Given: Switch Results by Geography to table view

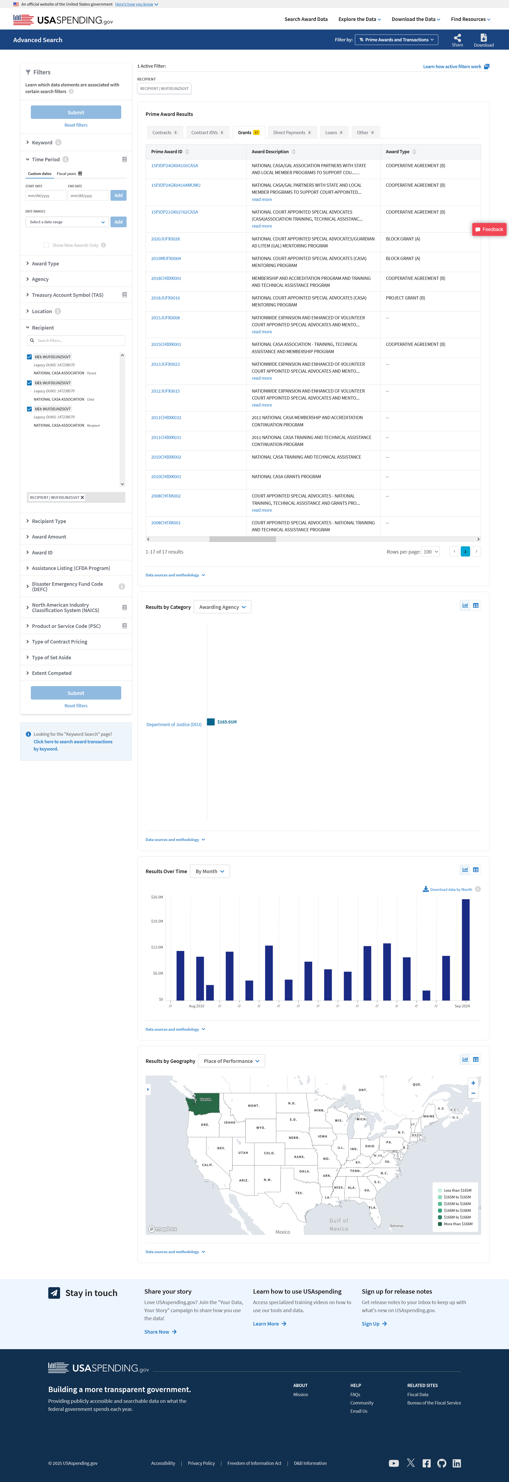Looking at the screenshot, I should click(476, 1059).
